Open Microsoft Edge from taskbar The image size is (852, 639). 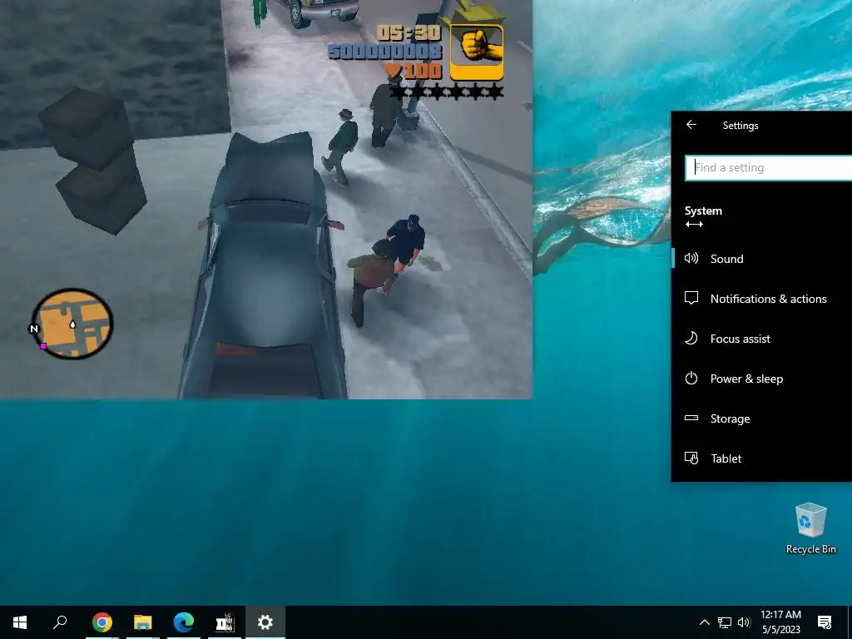184,622
